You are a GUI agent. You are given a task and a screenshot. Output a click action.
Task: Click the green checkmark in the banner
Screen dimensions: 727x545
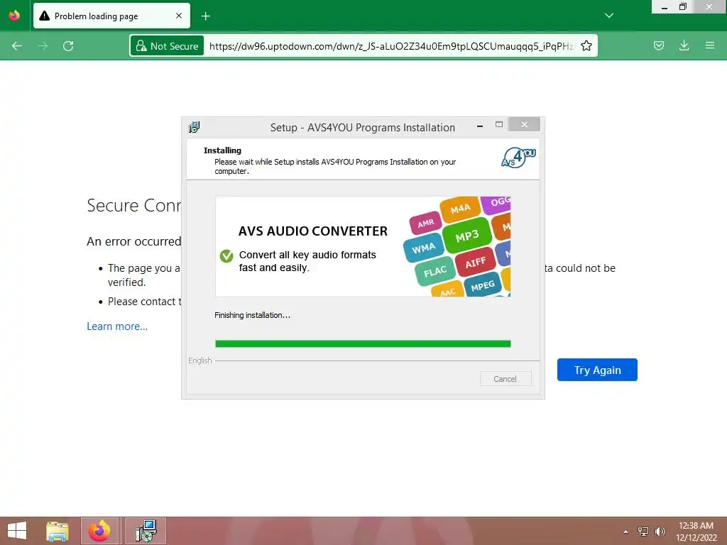[226, 255]
